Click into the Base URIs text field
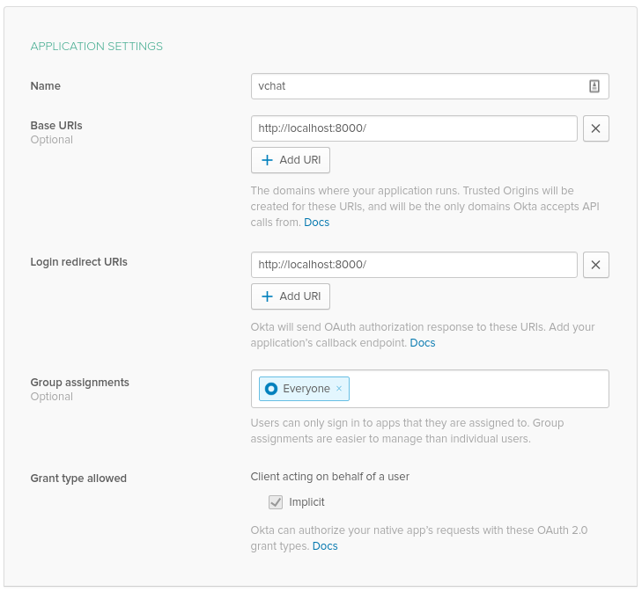 (414, 128)
